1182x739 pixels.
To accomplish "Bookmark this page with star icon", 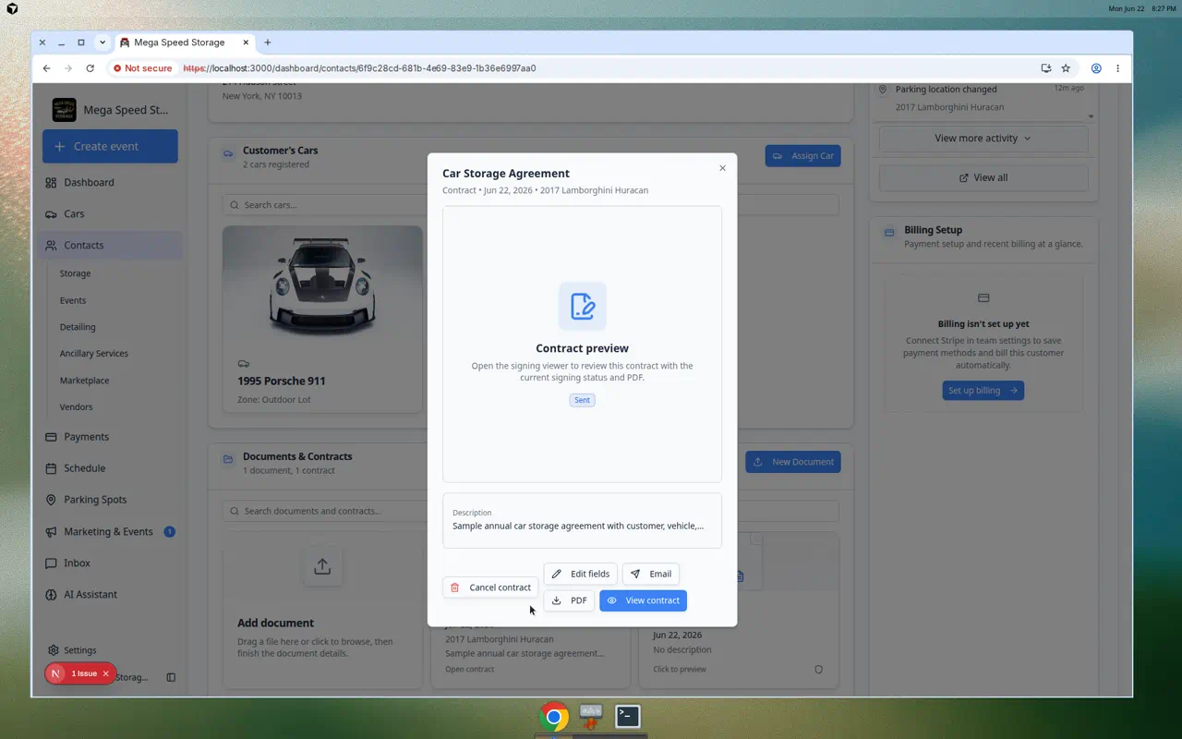I will tap(1066, 68).
